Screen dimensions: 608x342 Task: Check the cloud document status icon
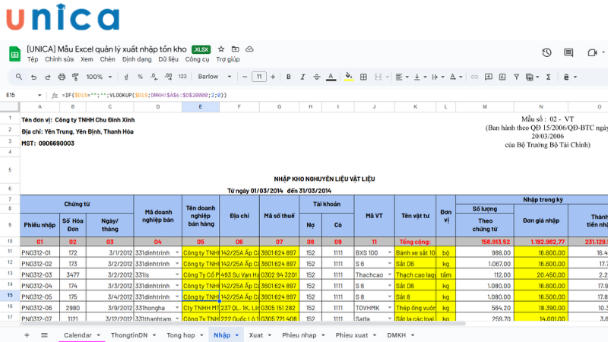point(249,49)
